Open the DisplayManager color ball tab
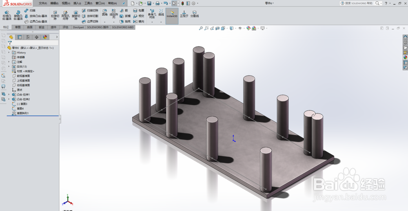This screenshot has width=408, height=211. pos(45,37)
